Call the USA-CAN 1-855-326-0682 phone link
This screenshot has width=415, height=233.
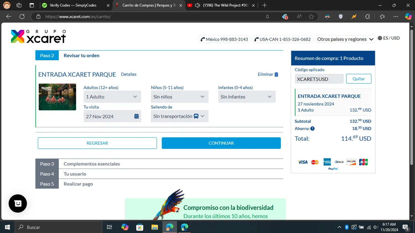[283, 39]
